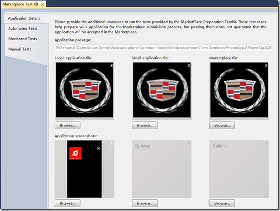
Task: Click the 'Small application tile:' label
Action: tap(150, 58)
